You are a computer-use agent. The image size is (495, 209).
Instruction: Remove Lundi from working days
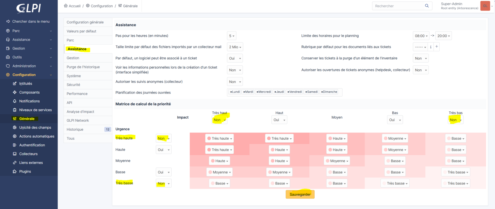tap(231, 92)
